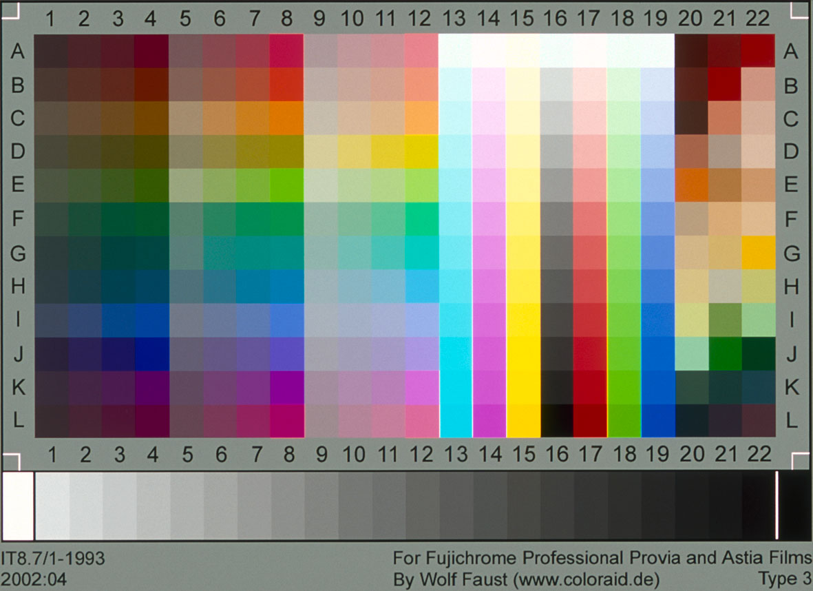Screen dimensions: 813x591
Task: Choose the dark red patch at L17
Action: [x=590, y=421]
